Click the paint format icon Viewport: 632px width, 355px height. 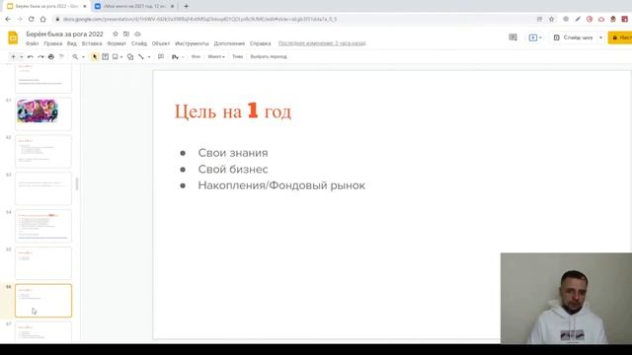click(x=61, y=57)
